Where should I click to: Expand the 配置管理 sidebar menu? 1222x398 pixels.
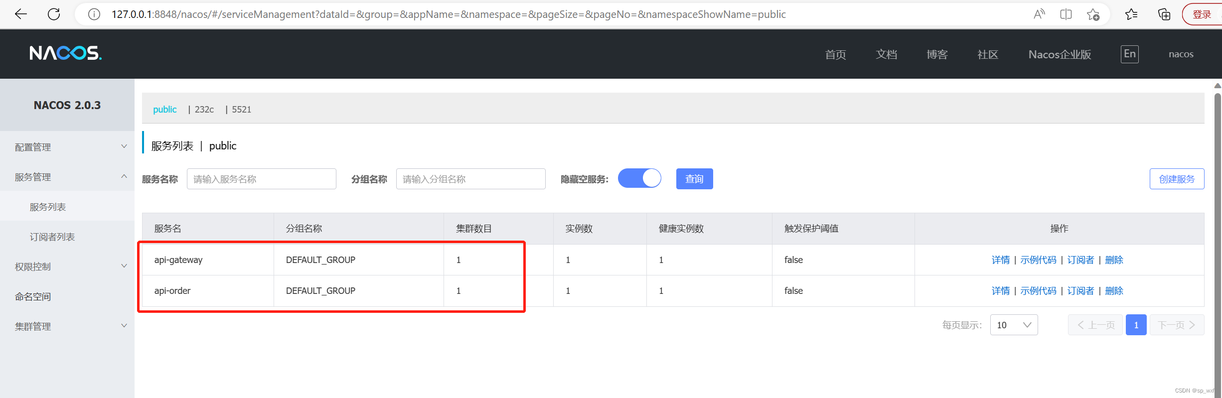pyautogui.click(x=67, y=147)
